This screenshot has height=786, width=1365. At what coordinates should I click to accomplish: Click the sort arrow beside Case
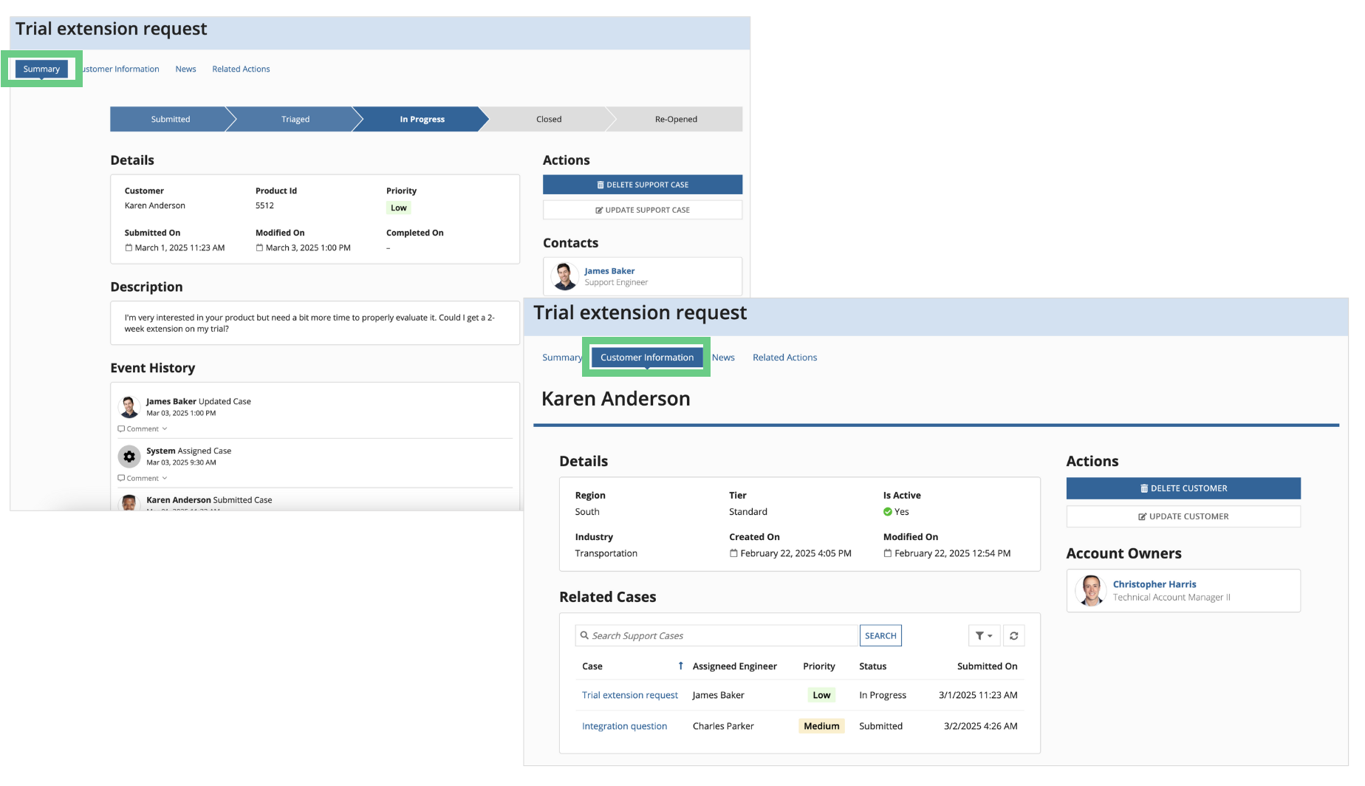pos(680,666)
